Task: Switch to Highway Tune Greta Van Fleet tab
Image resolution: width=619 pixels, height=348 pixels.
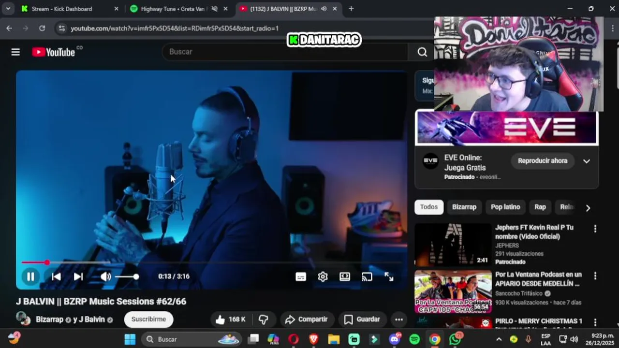Action: tap(174, 9)
